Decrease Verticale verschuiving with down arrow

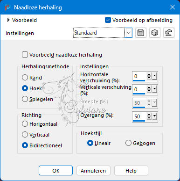(149, 91)
